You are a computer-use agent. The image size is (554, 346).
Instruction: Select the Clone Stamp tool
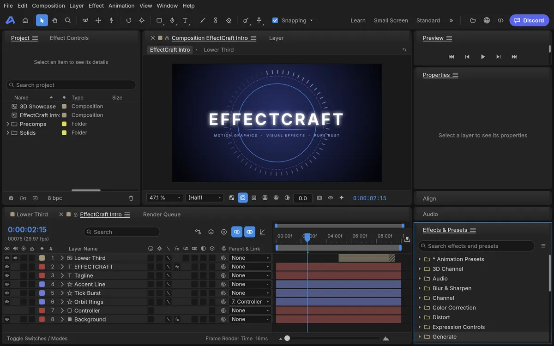216,20
